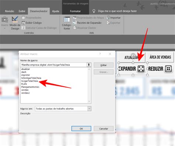Viewport: 175px width, 146px height.
Task: Click macro list scrollbar down arrow
Action: (x=89, y=101)
